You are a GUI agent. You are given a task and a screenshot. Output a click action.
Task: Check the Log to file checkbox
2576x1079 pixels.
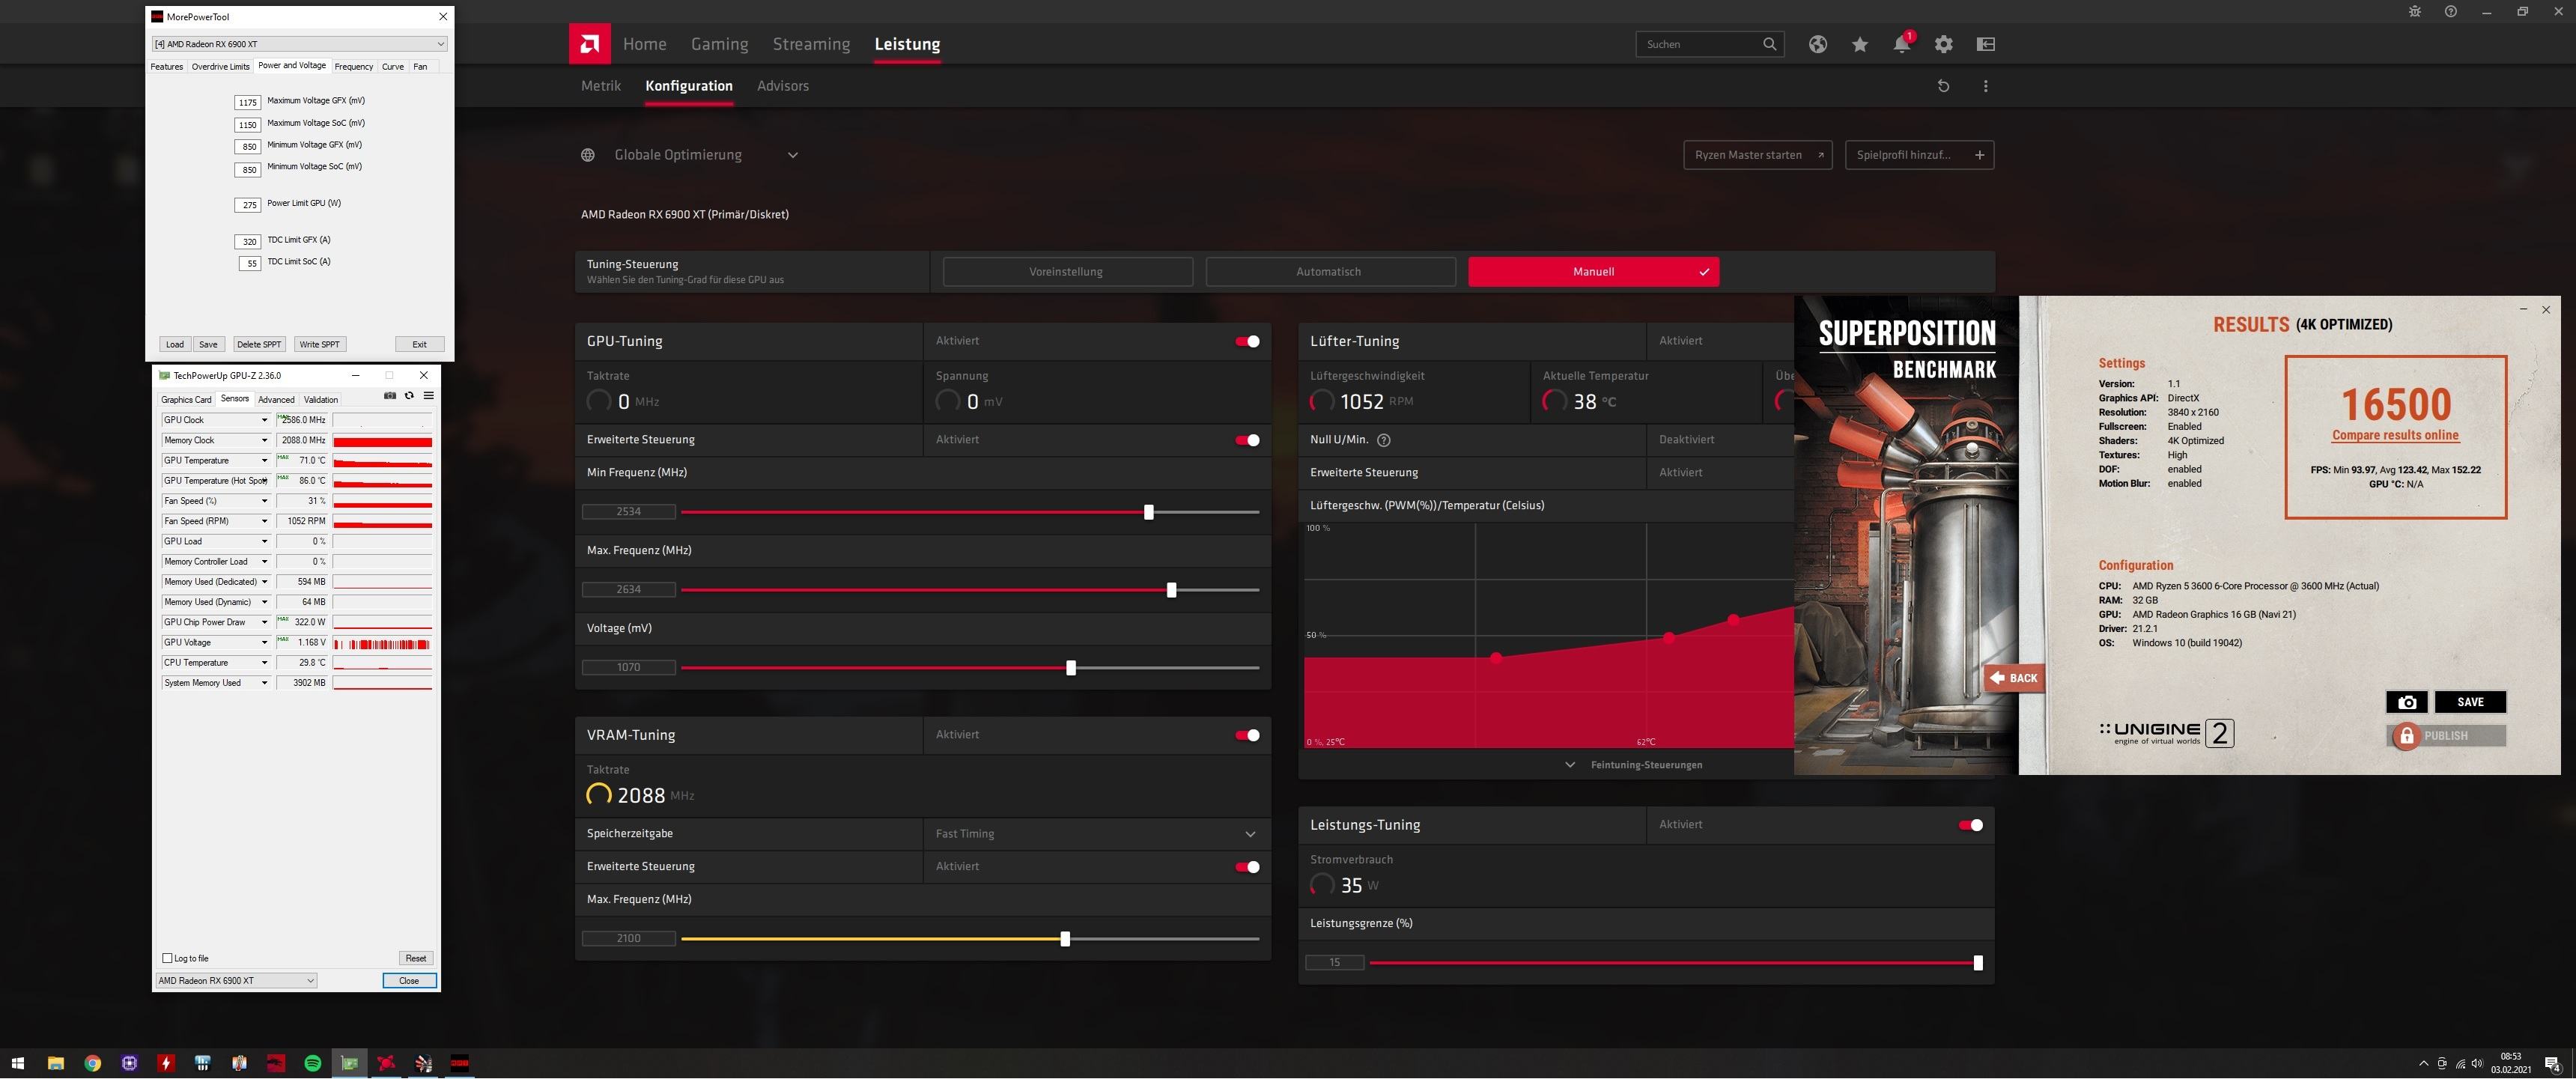click(x=167, y=958)
